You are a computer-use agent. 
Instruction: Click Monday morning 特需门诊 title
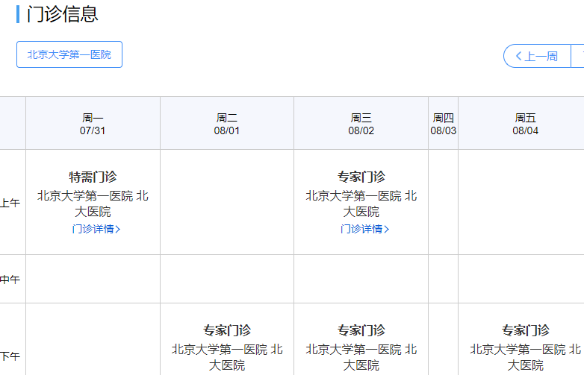(x=93, y=177)
